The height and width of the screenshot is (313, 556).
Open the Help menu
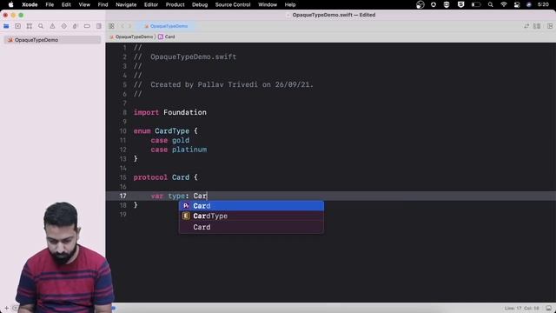(290, 4)
